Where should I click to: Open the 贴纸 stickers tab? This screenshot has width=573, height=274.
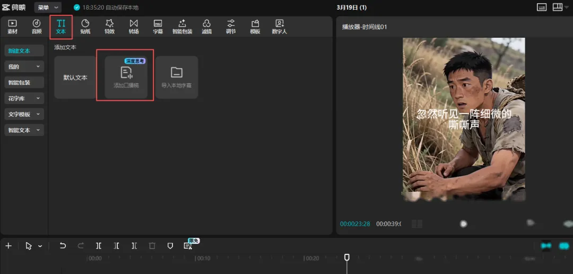pos(85,27)
